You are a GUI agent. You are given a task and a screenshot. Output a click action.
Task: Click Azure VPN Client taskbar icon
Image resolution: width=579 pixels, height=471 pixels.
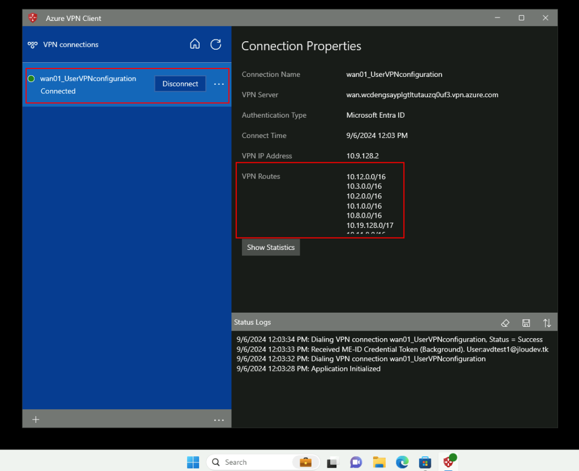click(x=448, y=462)
